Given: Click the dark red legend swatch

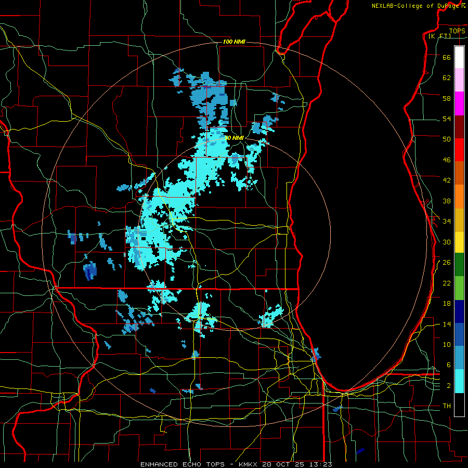Looking at the screenshot, I should click(x=459, y=127).
